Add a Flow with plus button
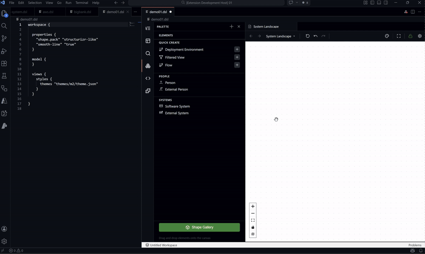This screenshot has width=425, height=254. 237,65
